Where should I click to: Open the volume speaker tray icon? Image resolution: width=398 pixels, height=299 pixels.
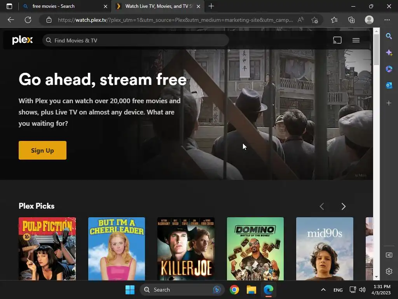[x=362, y=290]
